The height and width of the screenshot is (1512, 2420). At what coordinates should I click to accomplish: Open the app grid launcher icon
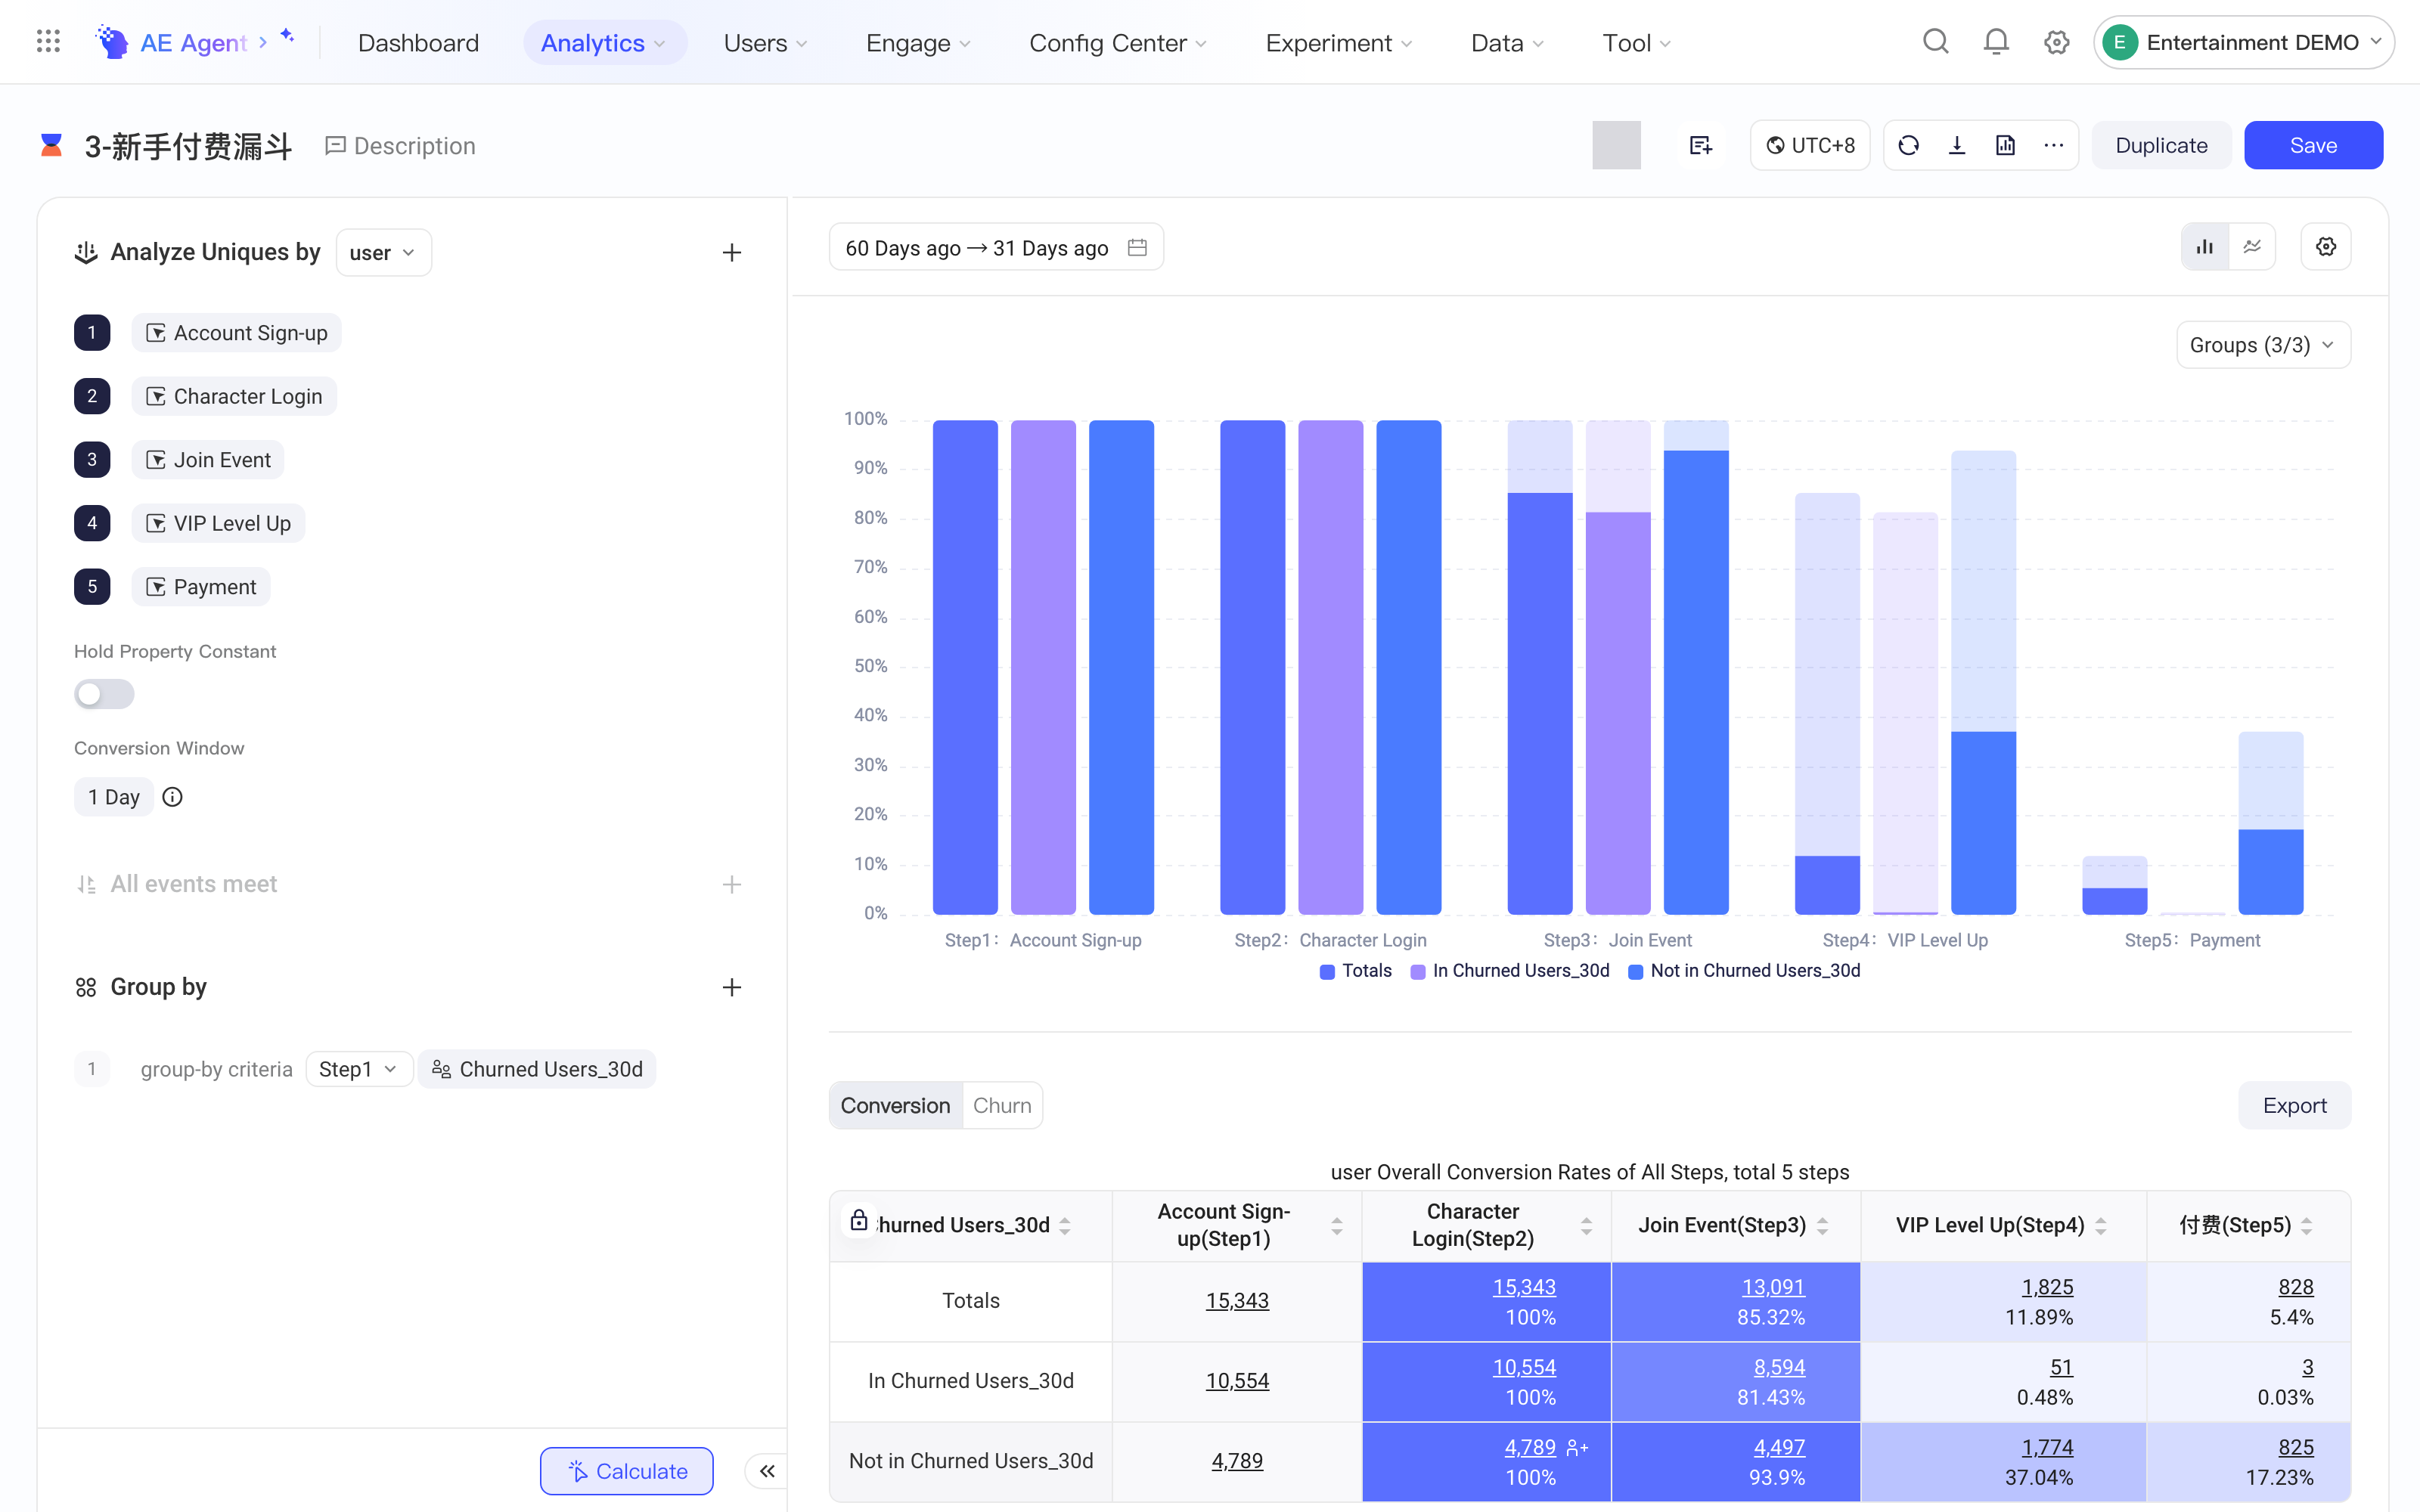coord(48,42)
